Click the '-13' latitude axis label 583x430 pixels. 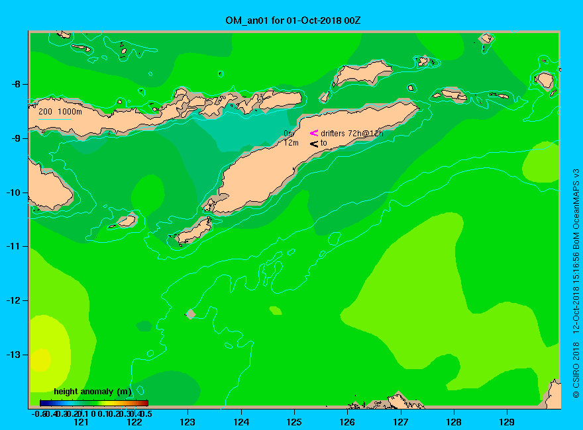click(x=14, y=355)
